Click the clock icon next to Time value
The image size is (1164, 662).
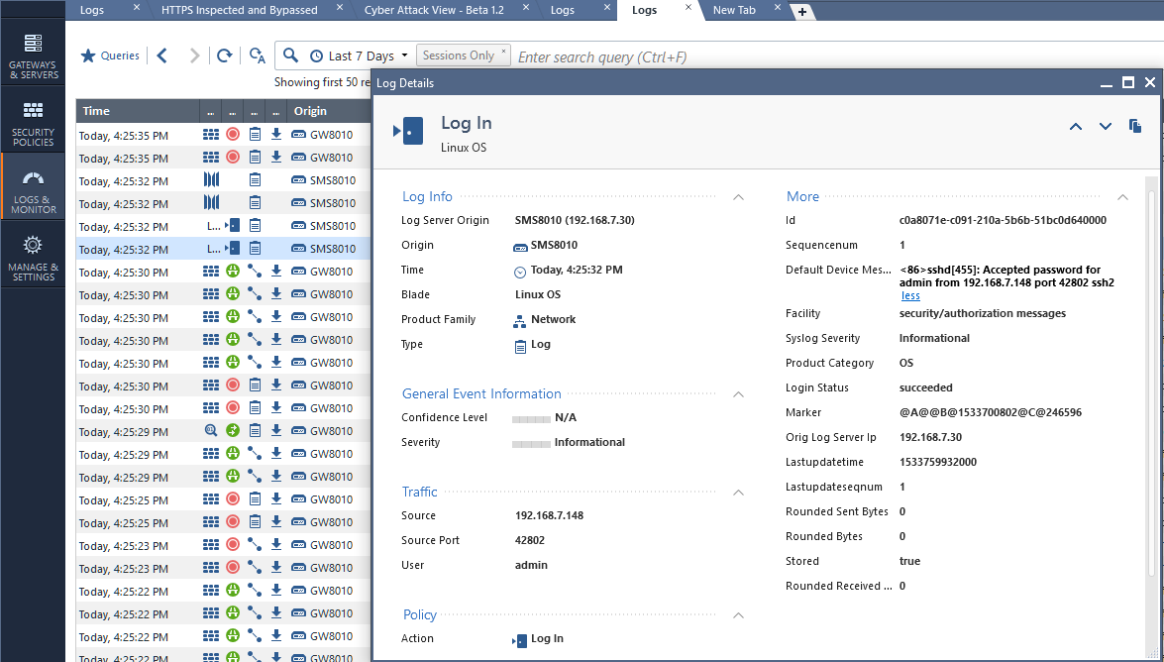[520, 272]
